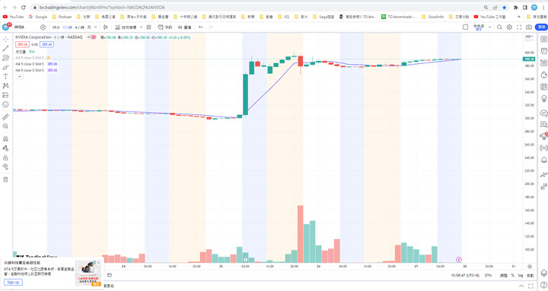Expand the timeframe interval dropdown
This screenshot has width=548, height=291.
(95, 27)
